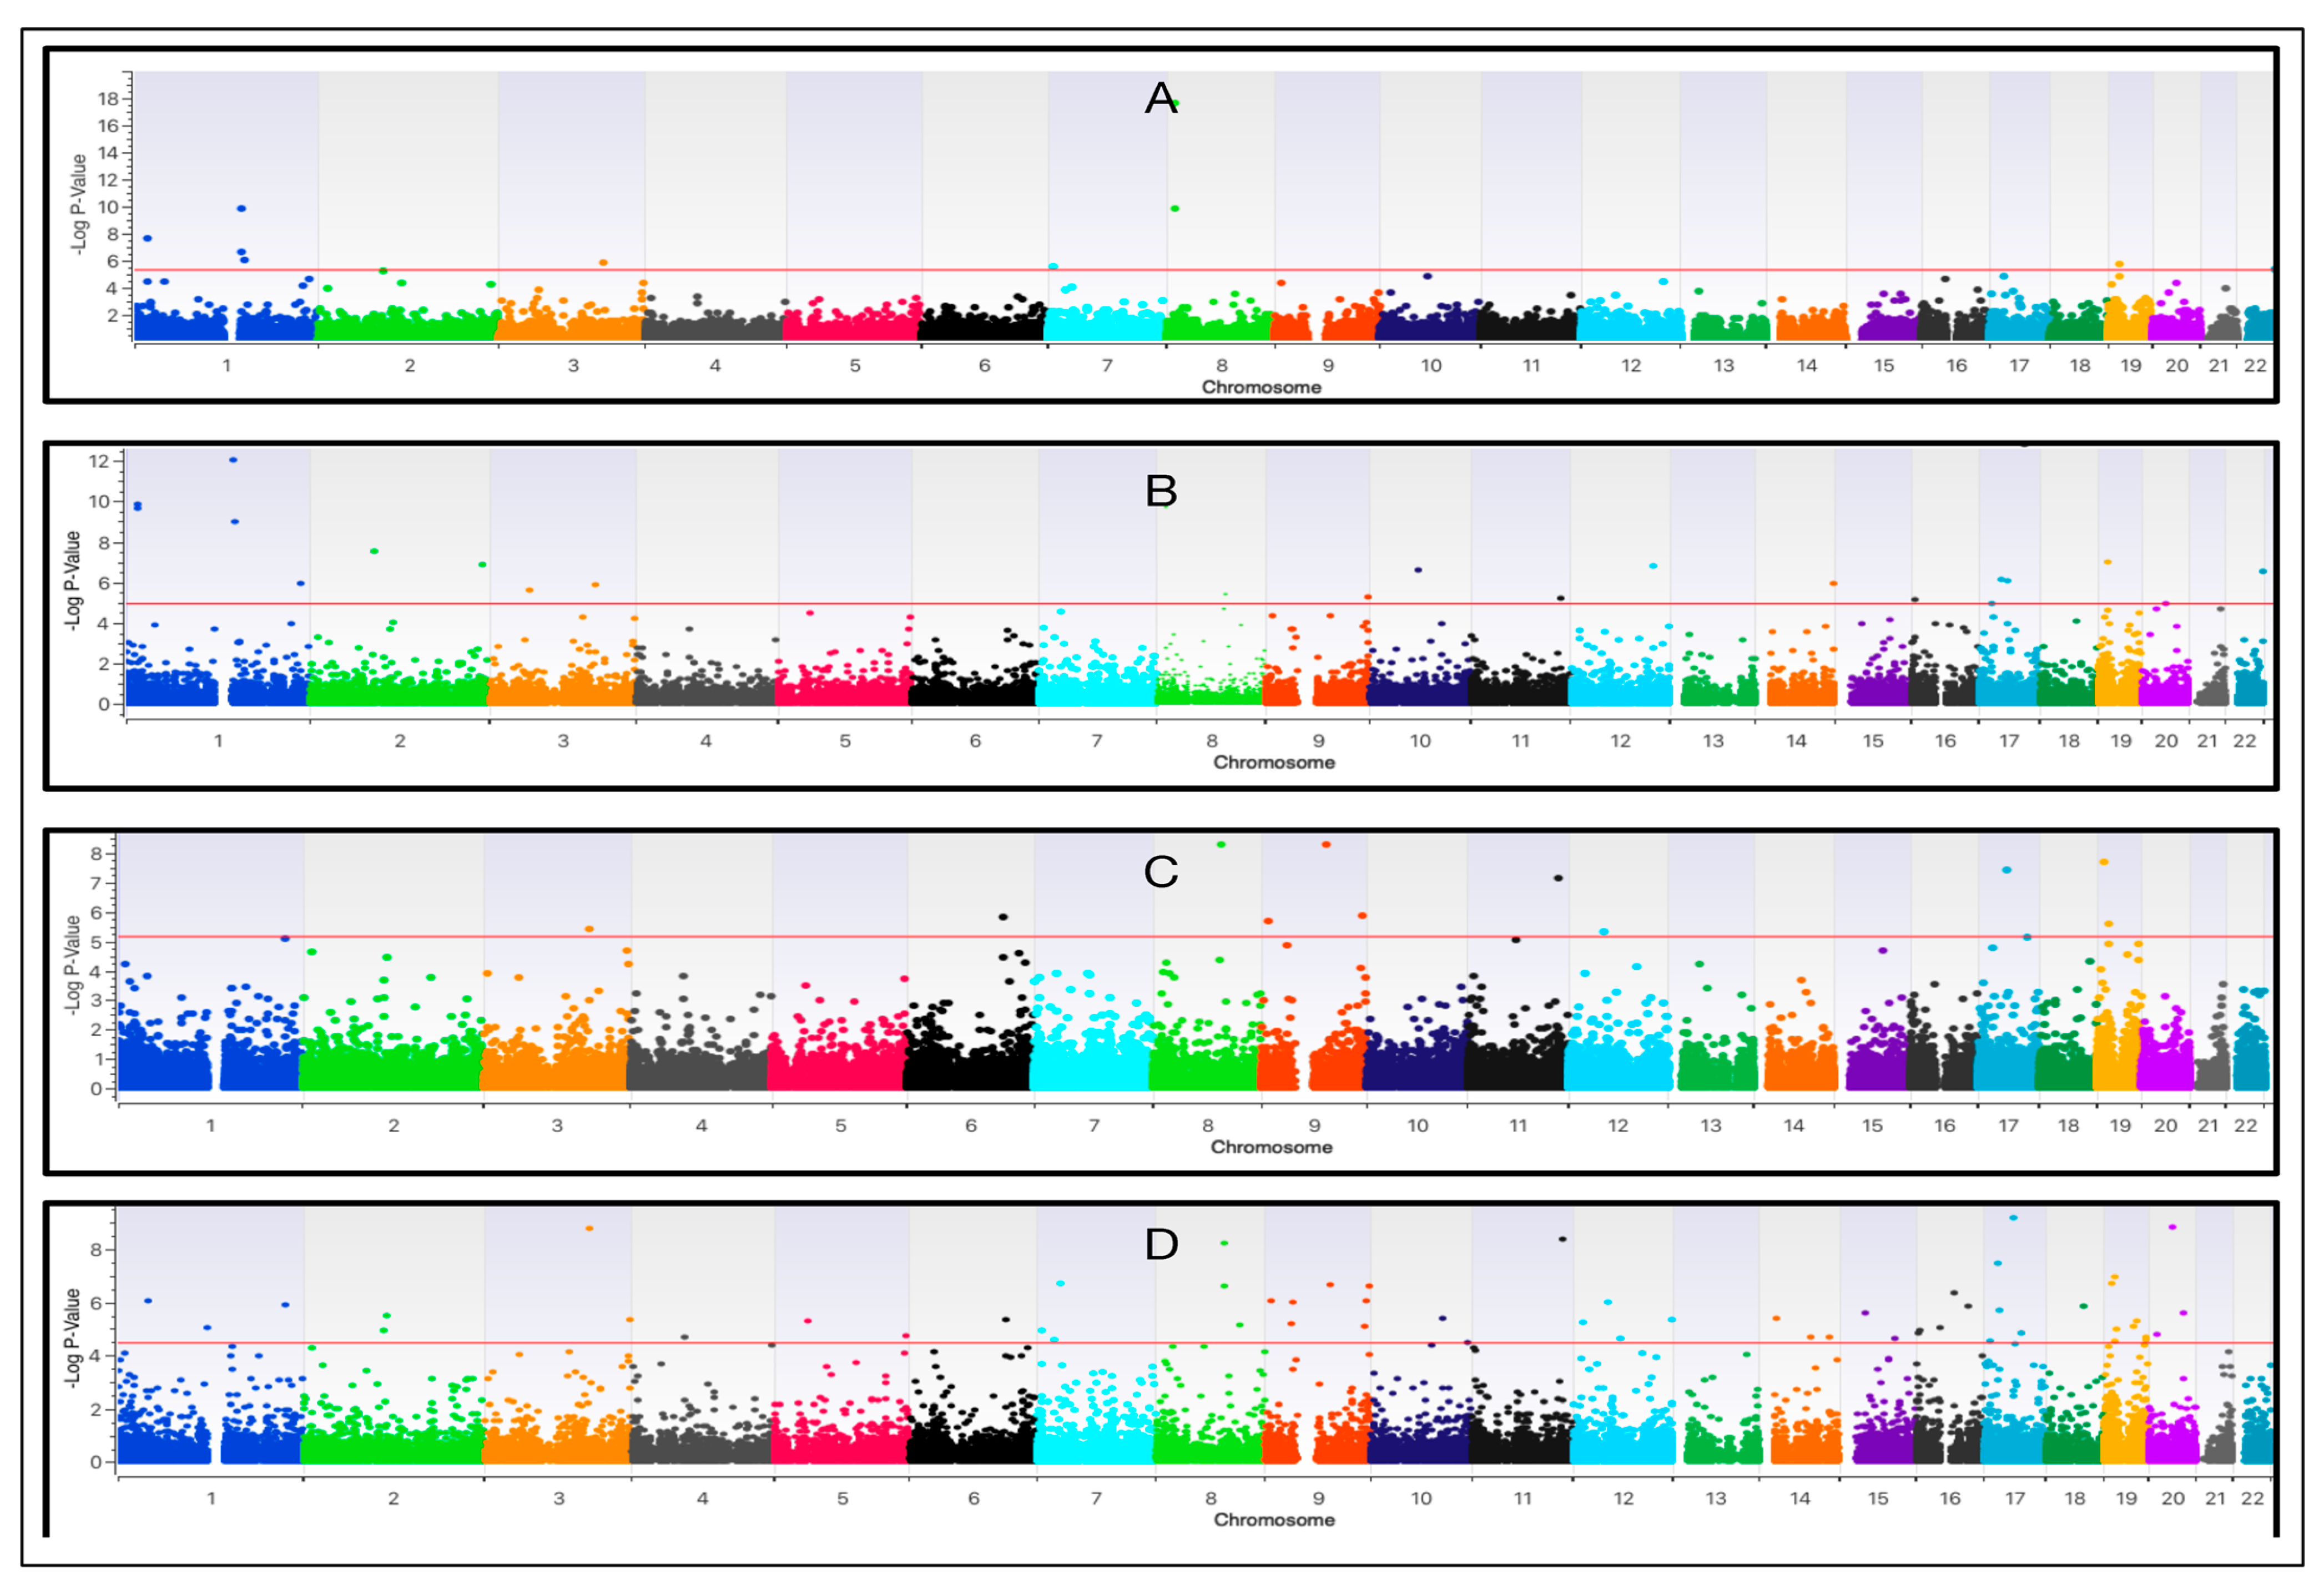Click chromosome 18 axis label in panel D
This screenshot has width=2324, height=1585.
click(2076, 1499)
